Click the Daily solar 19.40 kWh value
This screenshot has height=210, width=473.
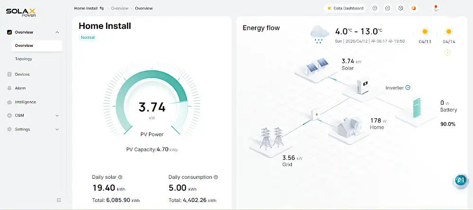coord(109,188)
